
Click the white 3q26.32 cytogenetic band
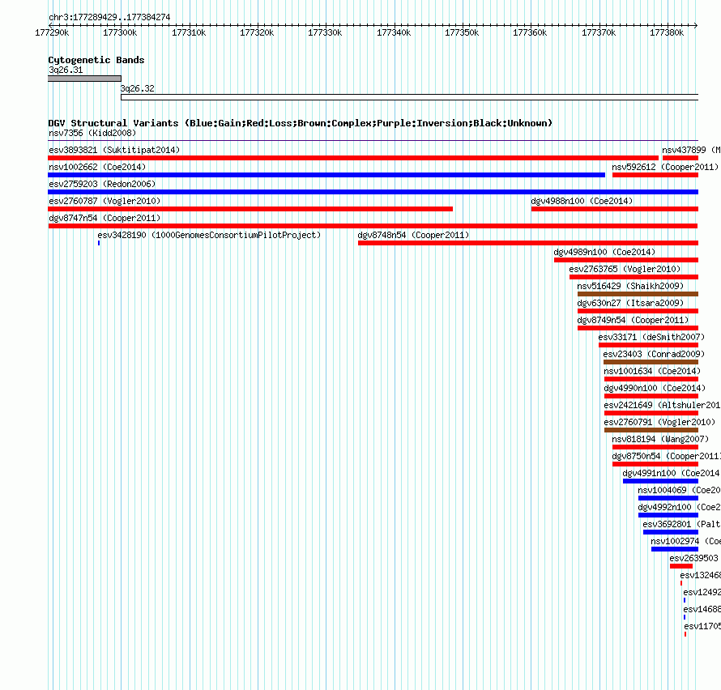(x=410, y=97)
